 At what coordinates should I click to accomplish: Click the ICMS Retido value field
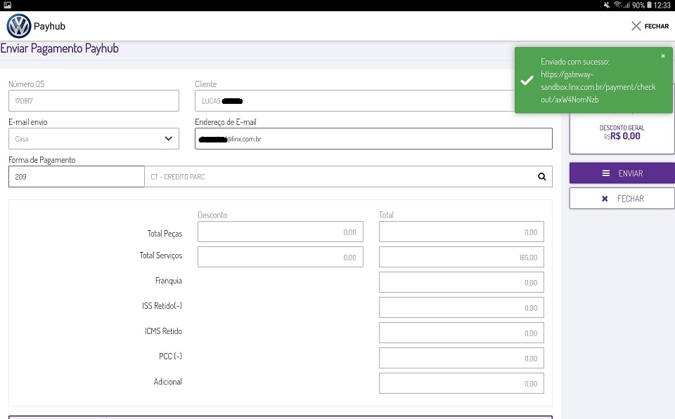pos(461,333)
